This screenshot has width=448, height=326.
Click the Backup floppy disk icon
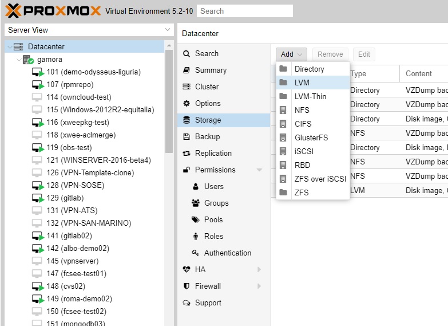coord(186,137)
